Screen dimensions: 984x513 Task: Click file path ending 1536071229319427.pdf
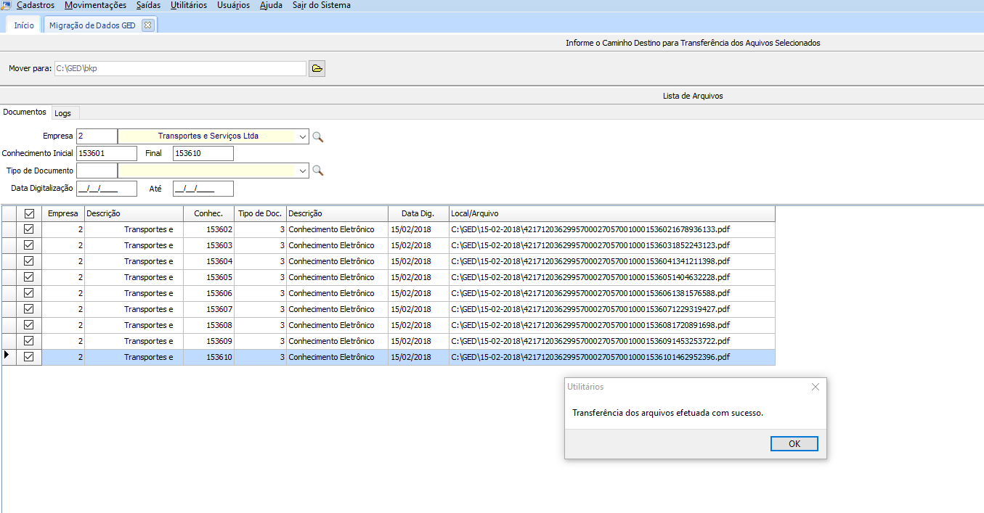point(590,309)
